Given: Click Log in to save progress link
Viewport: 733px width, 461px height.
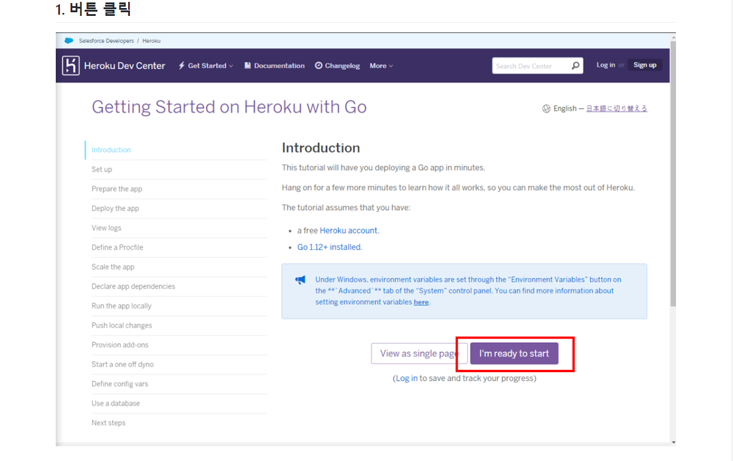Looking at the screenshot, I should coord(407,378).
